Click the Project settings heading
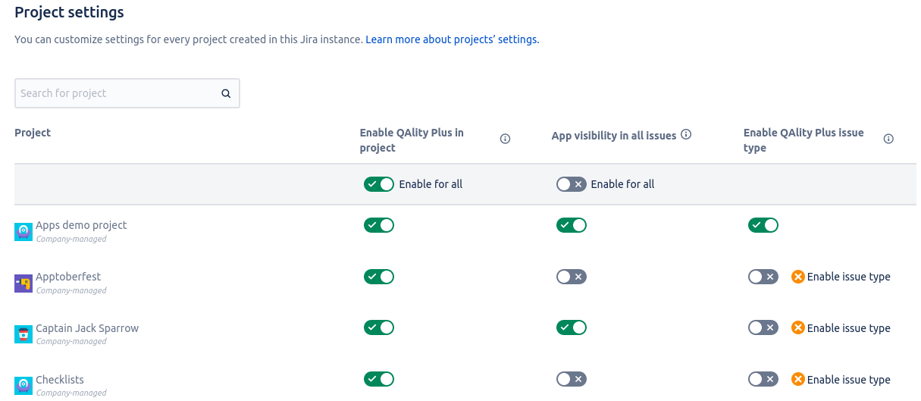 coord(69,12)
